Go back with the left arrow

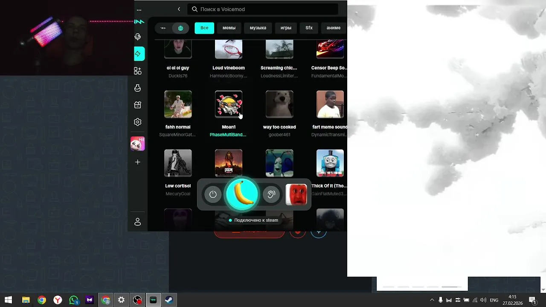(x=179, y=9)
